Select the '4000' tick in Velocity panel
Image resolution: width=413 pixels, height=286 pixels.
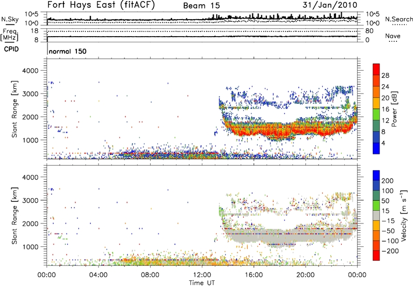(30, 177)
